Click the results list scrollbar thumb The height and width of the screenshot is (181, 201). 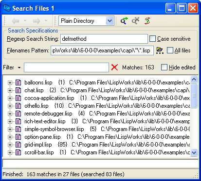pos(194,96)
